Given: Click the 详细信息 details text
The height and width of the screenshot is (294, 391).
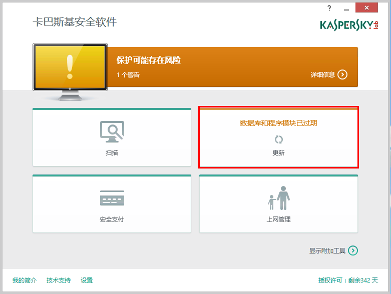Looking at the screenshot, I should point(323,74).
